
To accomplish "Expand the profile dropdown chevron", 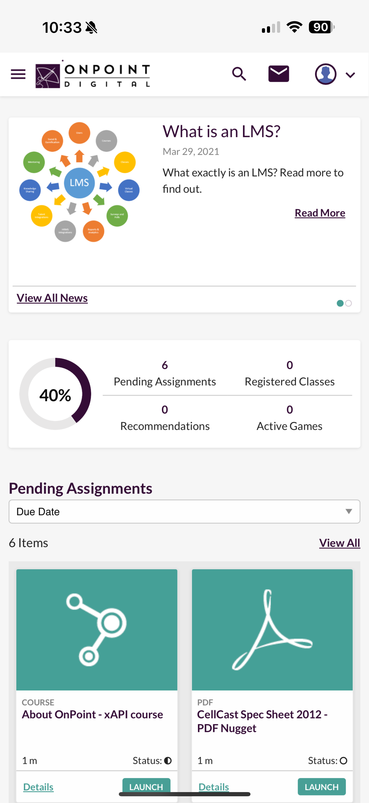I will click(350, 75).
